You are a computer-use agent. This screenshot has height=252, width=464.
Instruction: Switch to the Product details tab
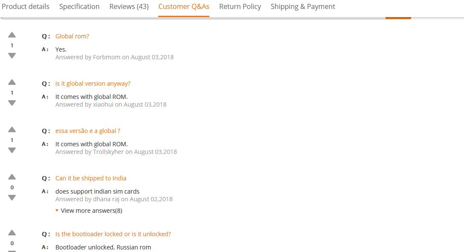click(26, 6)
